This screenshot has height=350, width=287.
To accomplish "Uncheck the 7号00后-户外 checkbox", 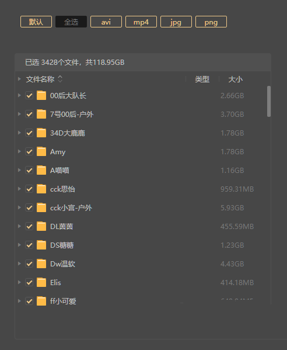I will click(x=29, y=115).
